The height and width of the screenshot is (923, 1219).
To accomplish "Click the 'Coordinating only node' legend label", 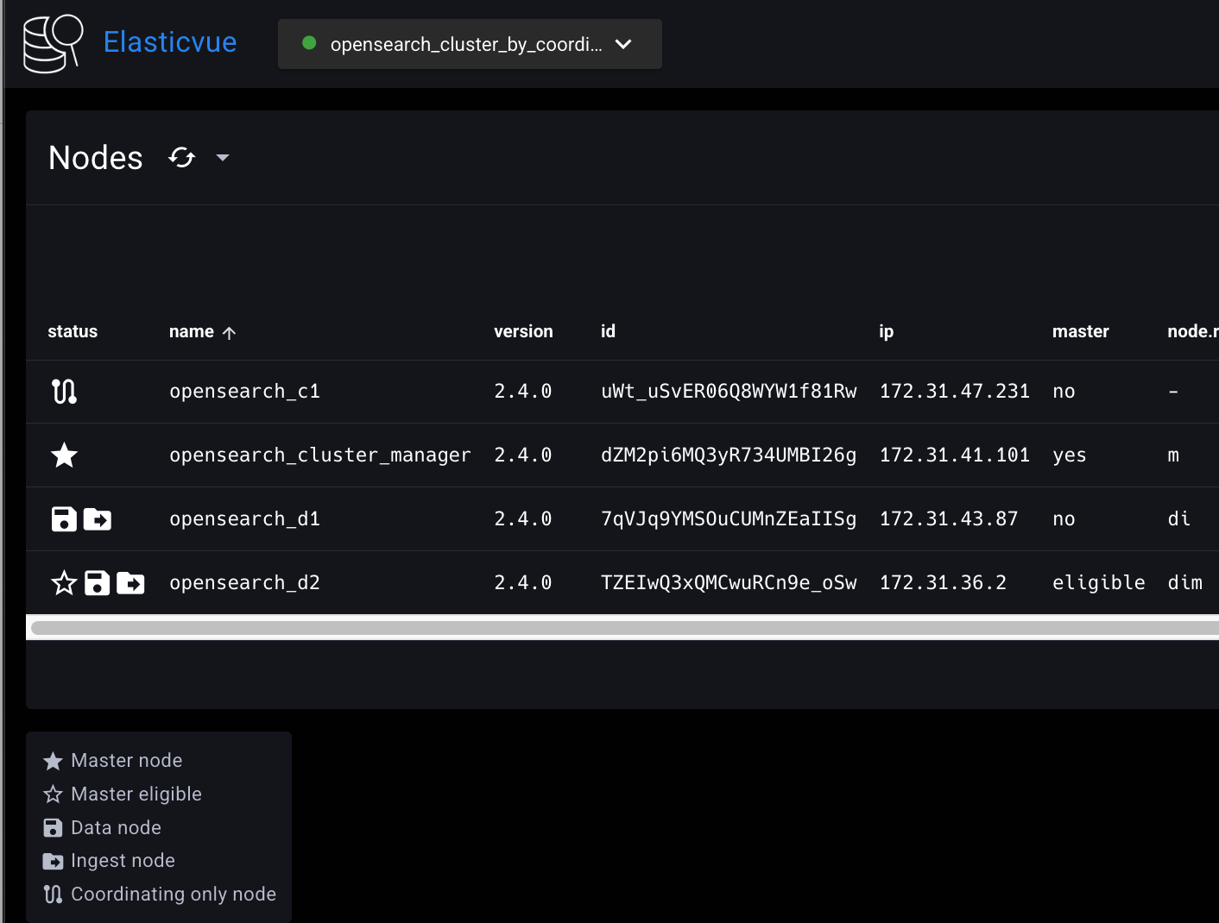I will click(174, 895).
